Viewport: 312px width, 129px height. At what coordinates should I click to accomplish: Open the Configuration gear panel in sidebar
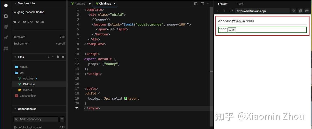click(6, 16)
